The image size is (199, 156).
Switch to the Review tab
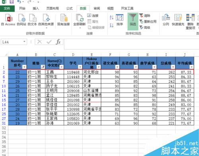[x=97, y=8]
